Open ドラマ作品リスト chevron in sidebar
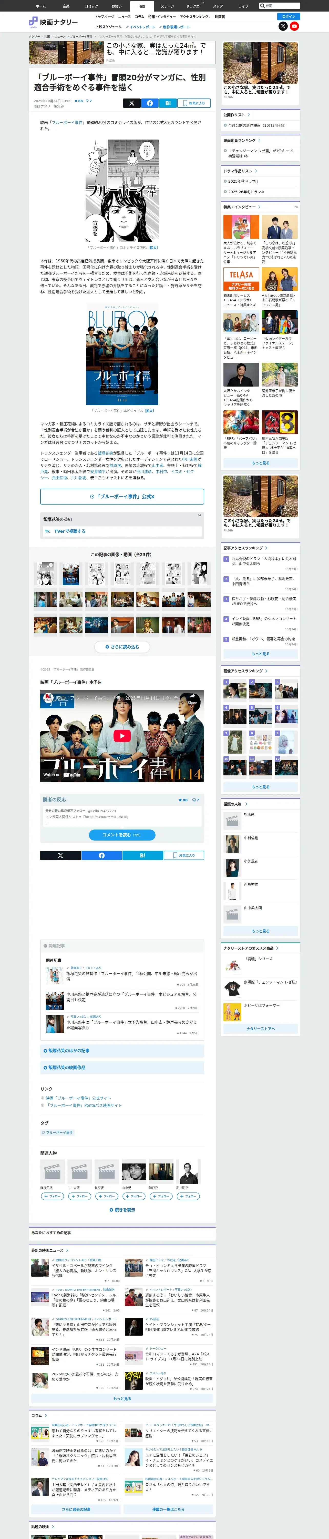This screenshot has height=1539, width=329. (x=256, y=171)
